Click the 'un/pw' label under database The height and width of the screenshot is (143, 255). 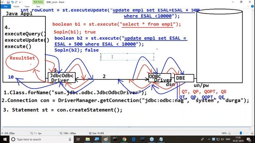coord(201,86)
